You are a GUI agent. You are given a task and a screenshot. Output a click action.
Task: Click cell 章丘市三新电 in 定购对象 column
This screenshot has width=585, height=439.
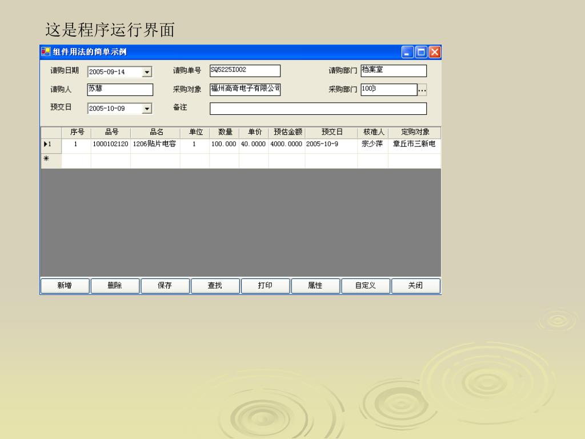click(415, 146)
